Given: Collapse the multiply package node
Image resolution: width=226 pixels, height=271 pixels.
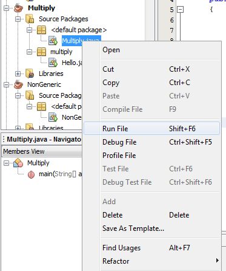Looking at the screenshot, I should click(x=30, y=52).
